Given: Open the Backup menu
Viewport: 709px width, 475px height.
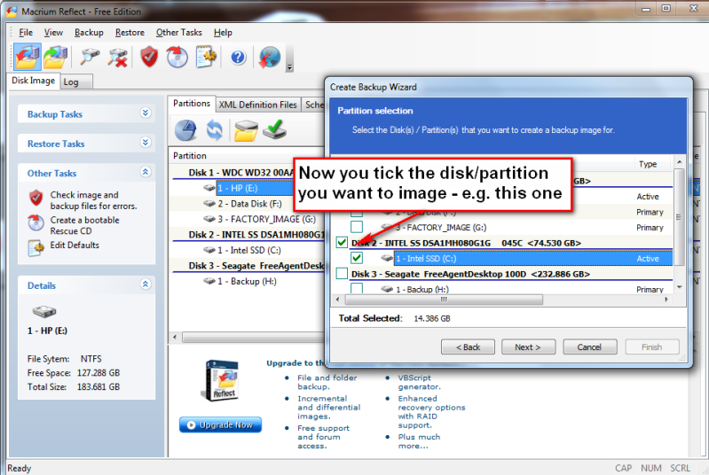Looking at the screenshot, I should click(89, 33).
